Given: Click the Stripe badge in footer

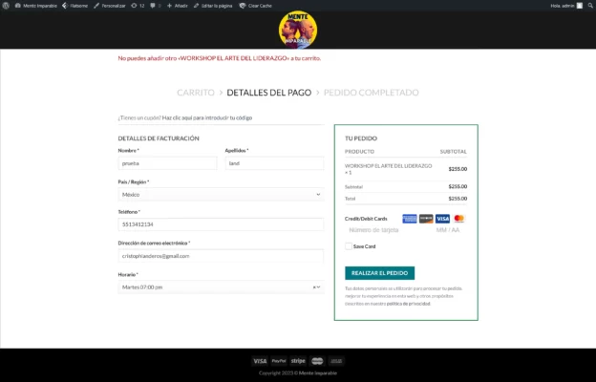Looking at the screenshot, I should click(298, 361).
